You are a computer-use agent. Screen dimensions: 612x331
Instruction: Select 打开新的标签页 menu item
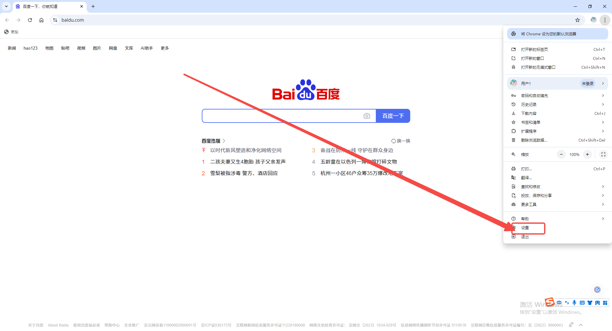pos(557,49)
